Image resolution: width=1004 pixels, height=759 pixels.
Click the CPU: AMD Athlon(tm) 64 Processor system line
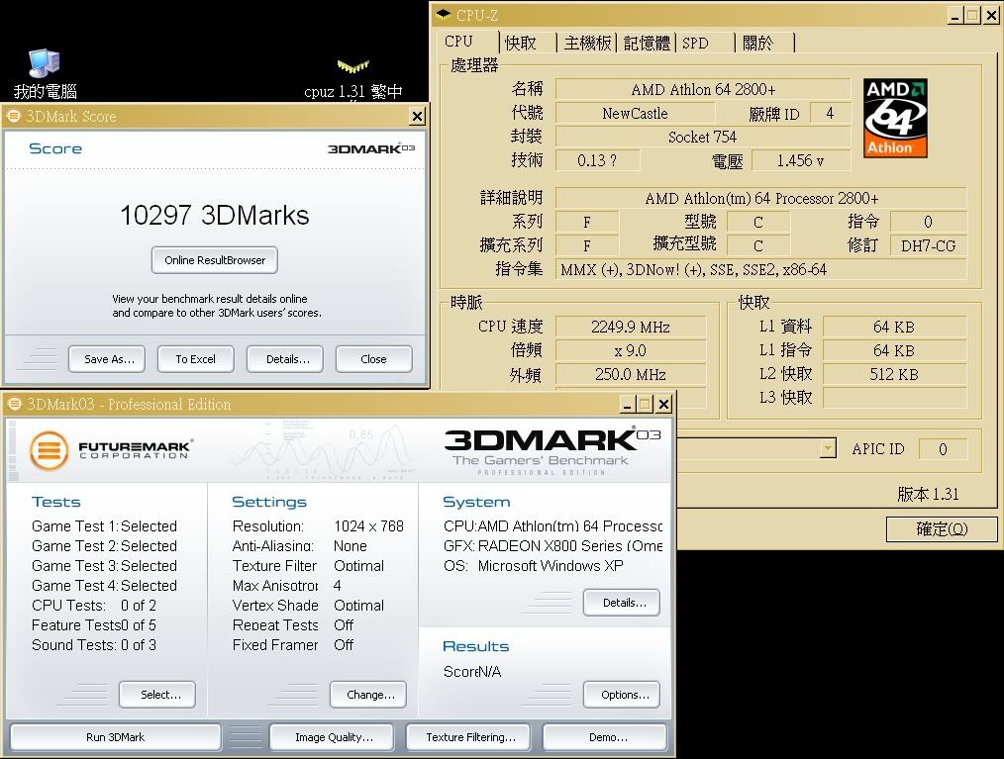[x=552, y=526]
